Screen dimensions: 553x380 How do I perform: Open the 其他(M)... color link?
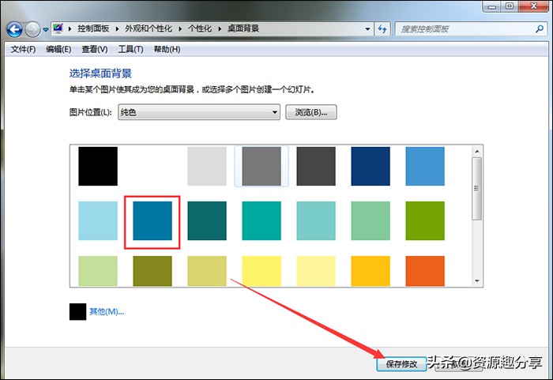(107, 311)
